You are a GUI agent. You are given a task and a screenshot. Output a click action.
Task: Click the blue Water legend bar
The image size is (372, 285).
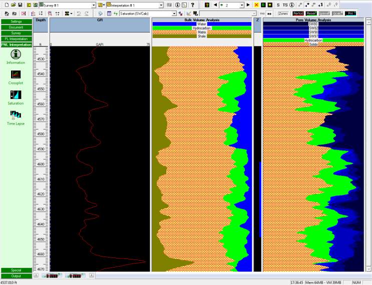202,24
